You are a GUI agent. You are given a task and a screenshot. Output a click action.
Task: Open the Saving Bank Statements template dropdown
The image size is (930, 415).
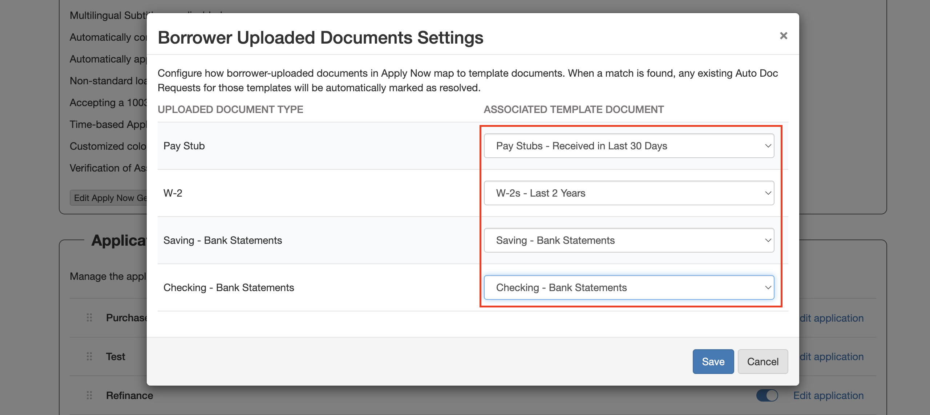(629, 240)
